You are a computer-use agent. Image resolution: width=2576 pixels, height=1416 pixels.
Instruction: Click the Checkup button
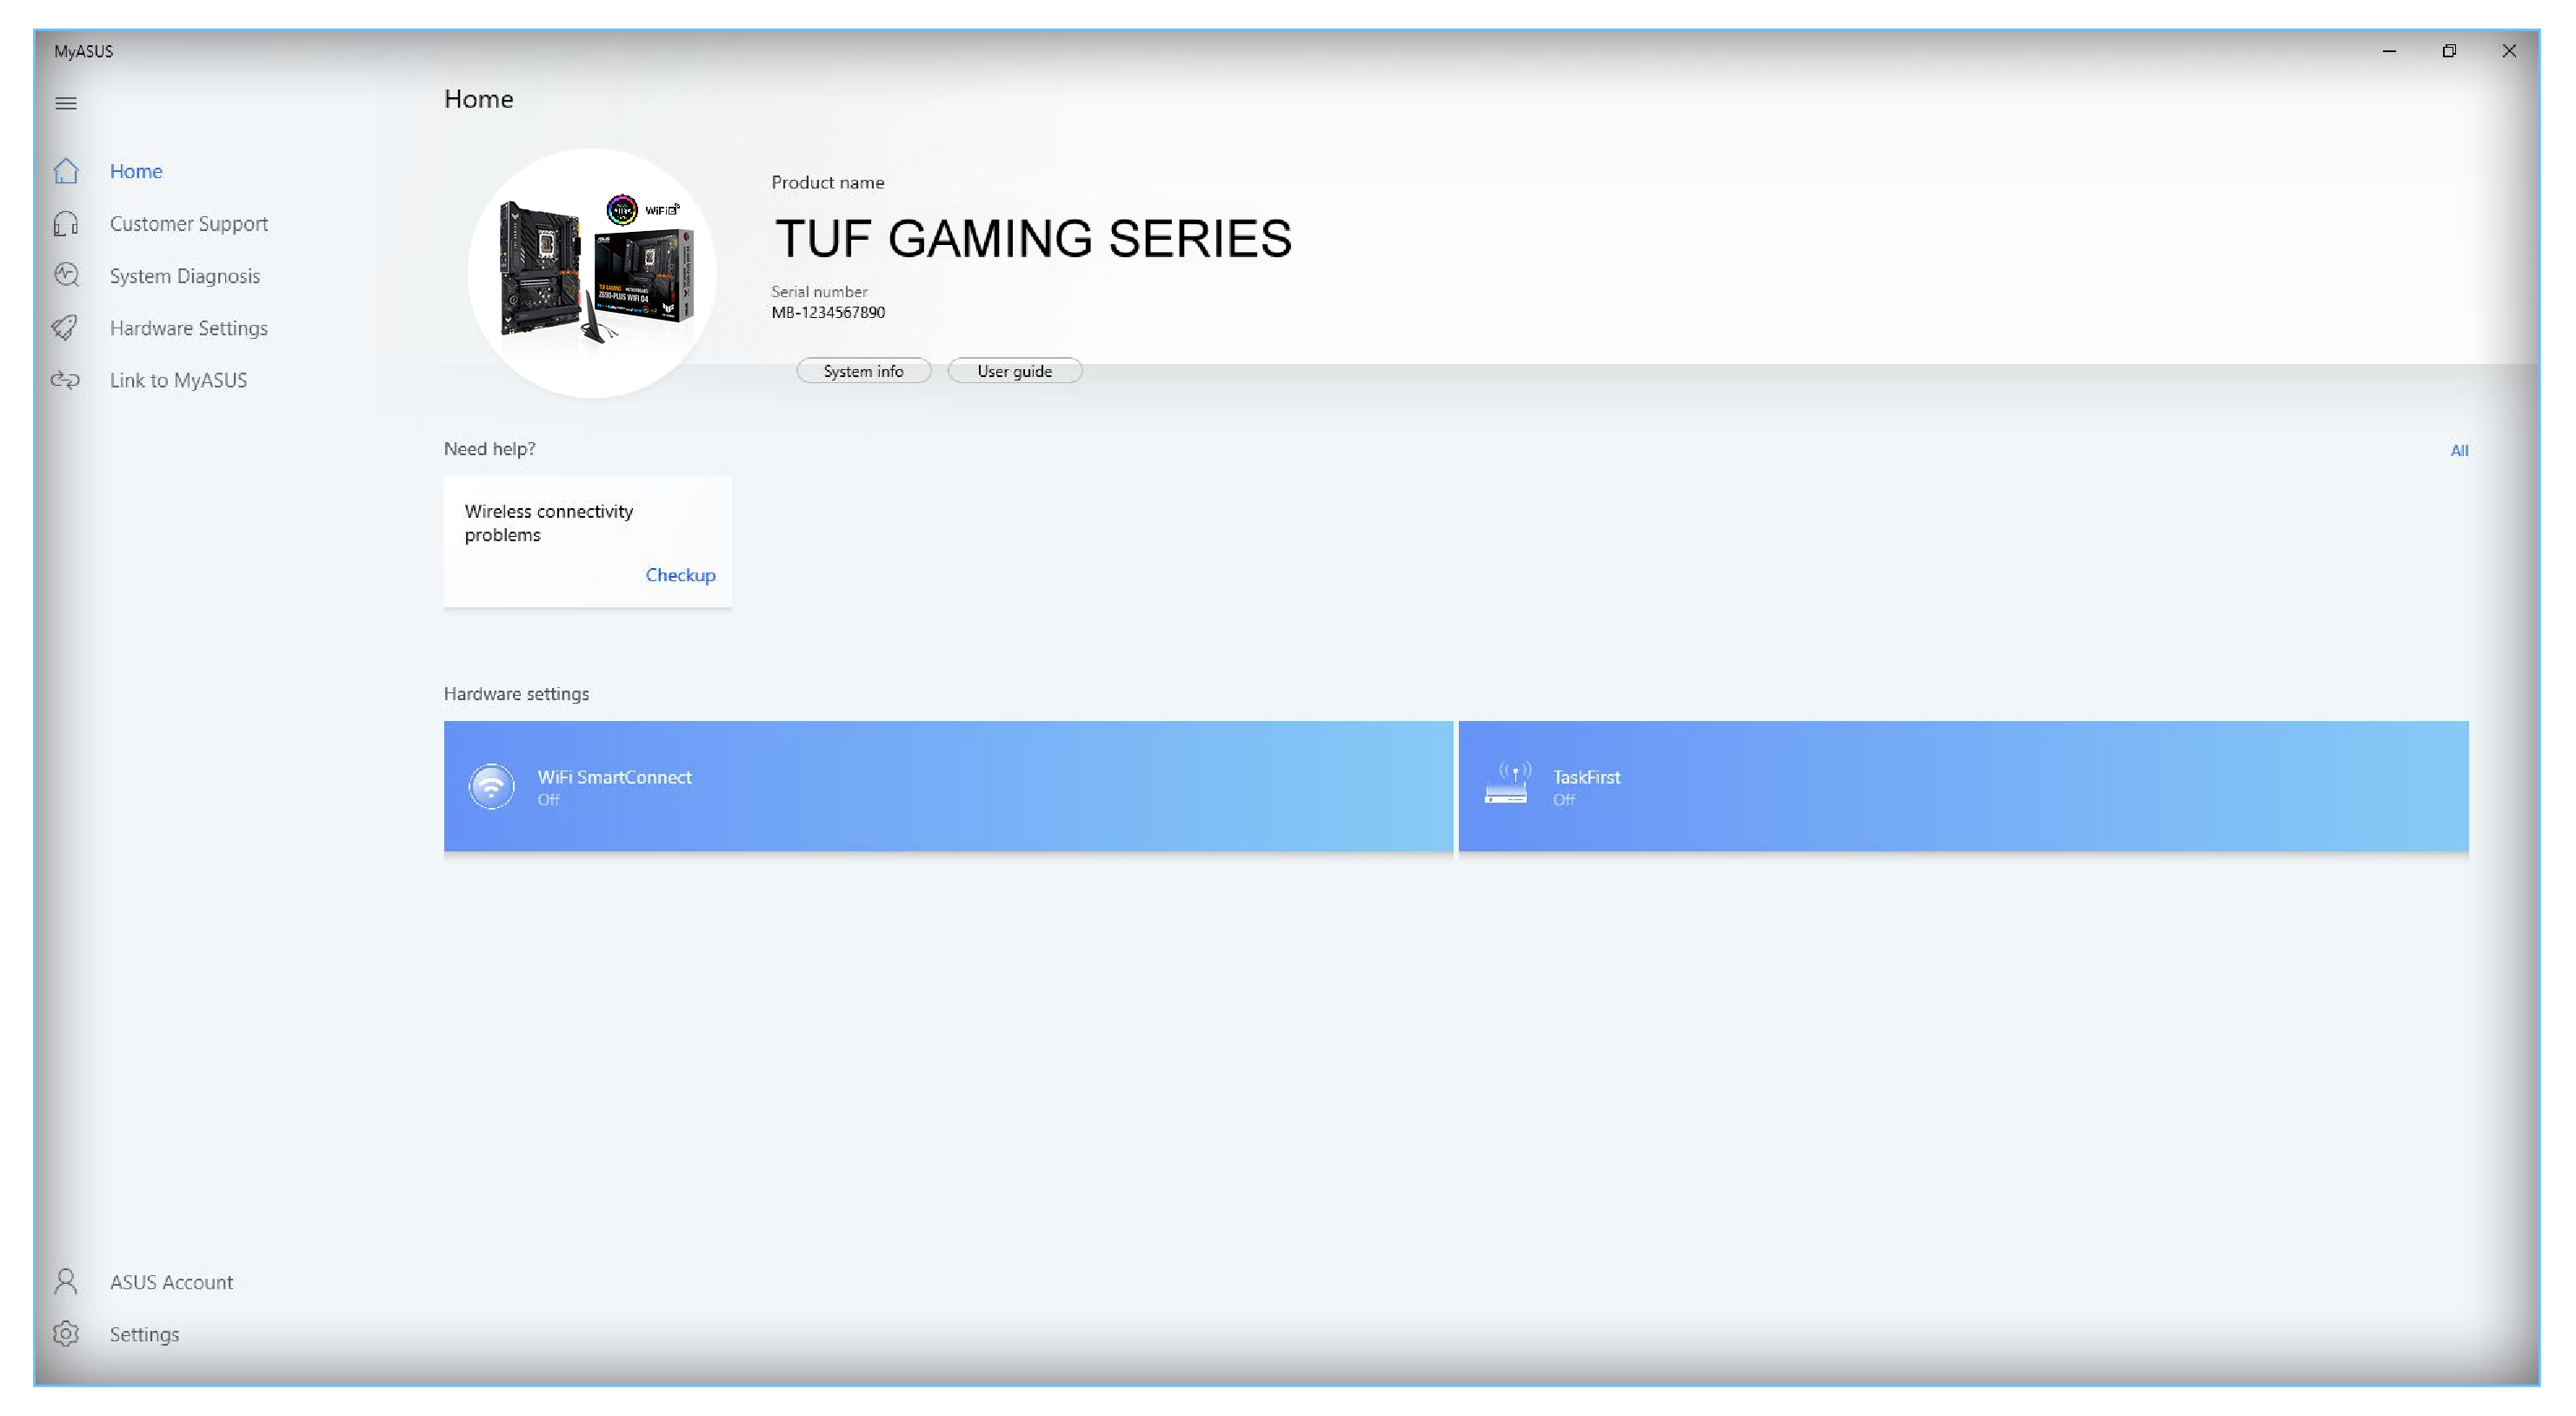(x=679, y=573)
